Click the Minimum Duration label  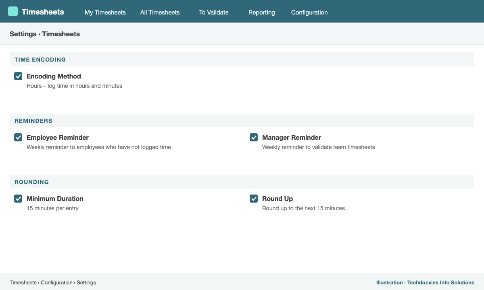click(x=55, y=199)
